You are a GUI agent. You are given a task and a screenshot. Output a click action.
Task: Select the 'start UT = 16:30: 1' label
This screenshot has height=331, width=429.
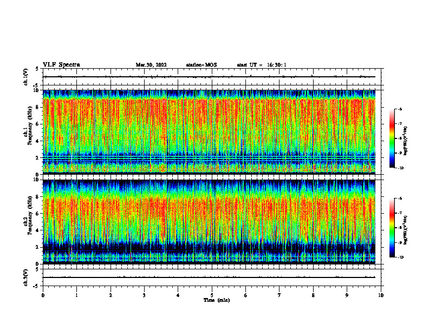262,65
